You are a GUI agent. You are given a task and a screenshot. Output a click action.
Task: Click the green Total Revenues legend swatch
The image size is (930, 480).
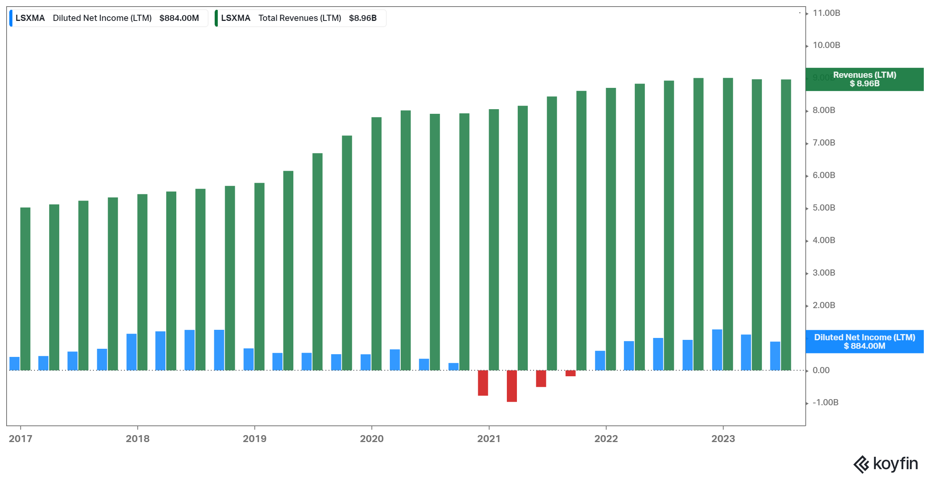[x=216, y=18]
